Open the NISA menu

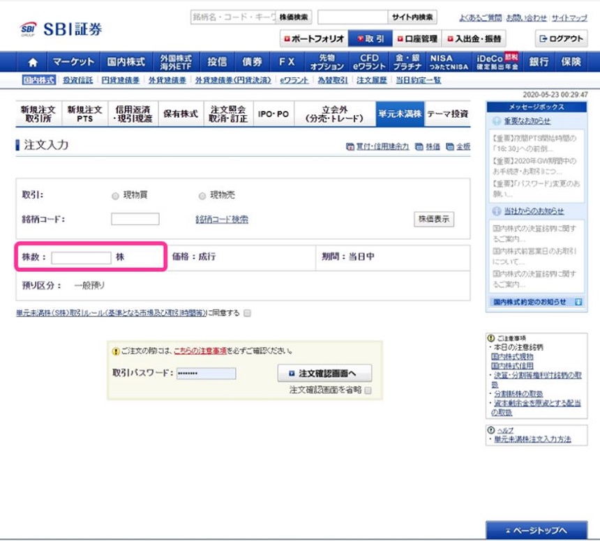(449, 62)
